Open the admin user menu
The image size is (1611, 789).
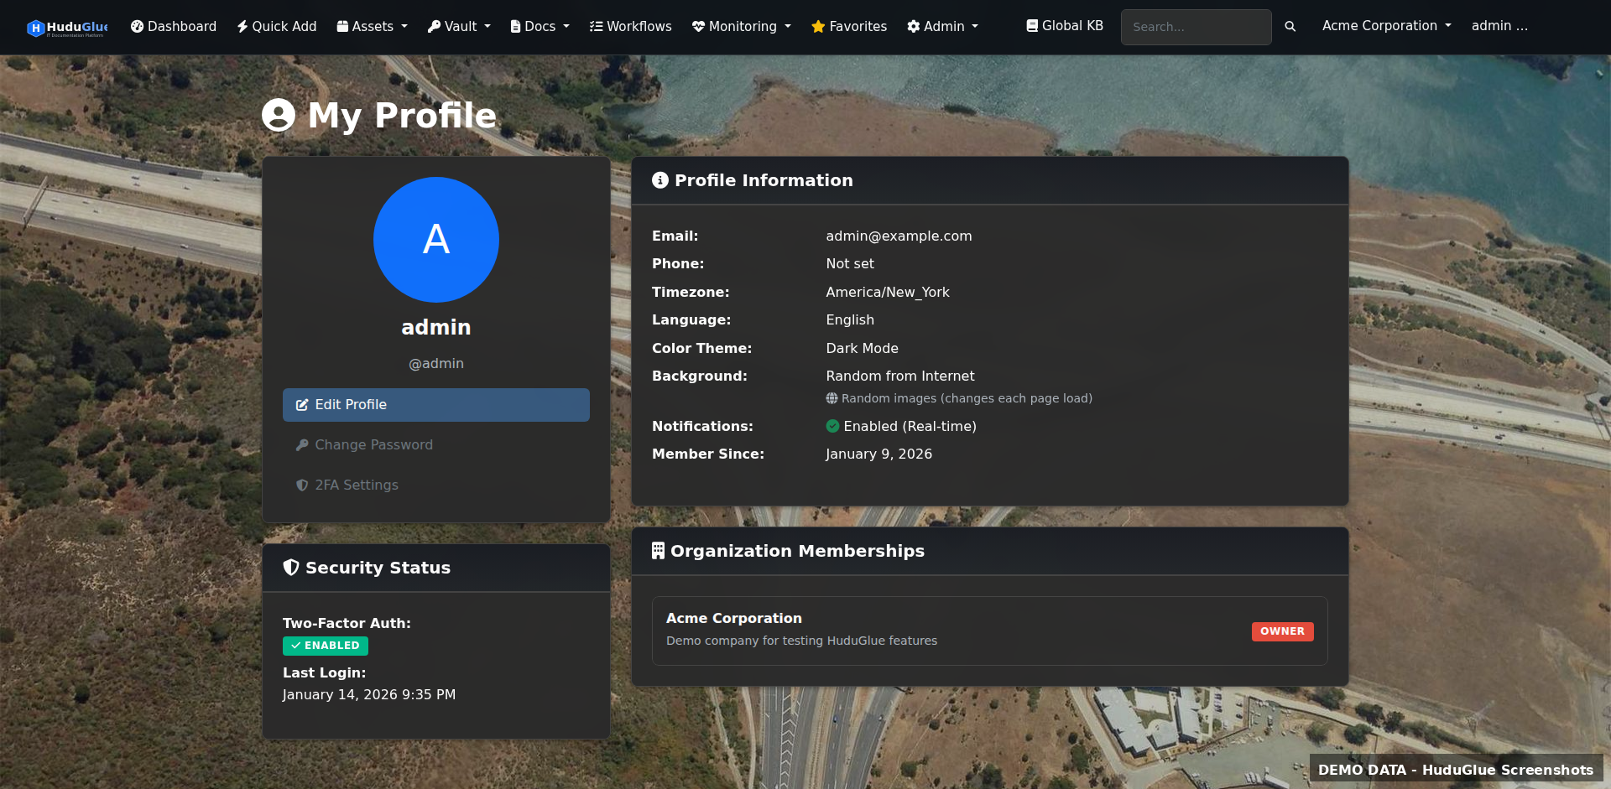(1499, 26)
